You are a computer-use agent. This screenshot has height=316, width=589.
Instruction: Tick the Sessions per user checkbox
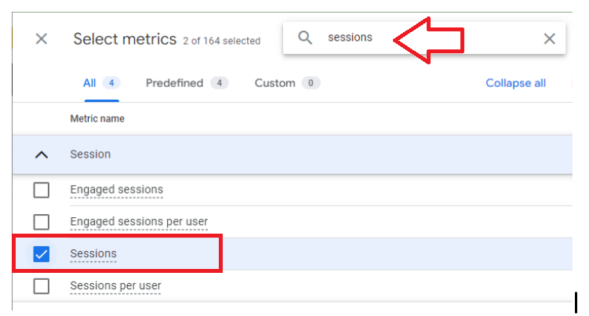point(42,286)
